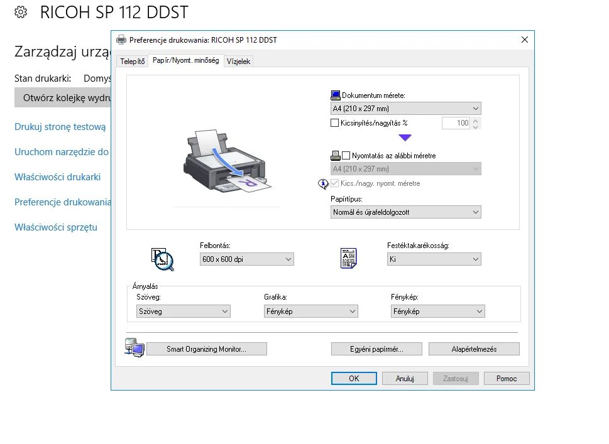Viewport: 609px width, 444px height.
Task: Open Uruchom narzędzie do link in settings
Action: [62, 152]
